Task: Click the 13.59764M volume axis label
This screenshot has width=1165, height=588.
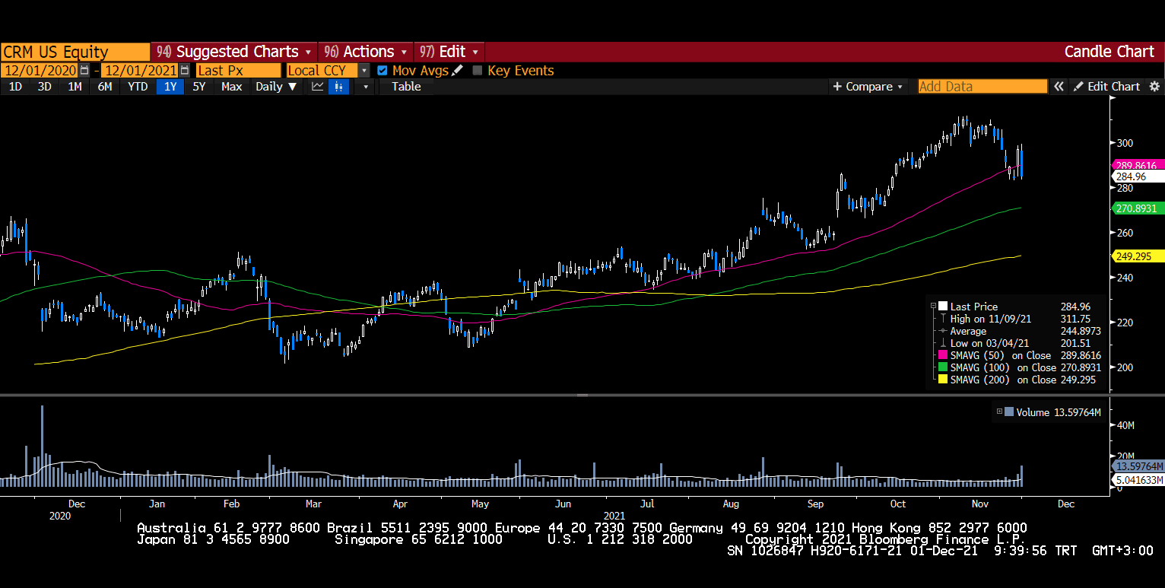Action: (1138, 466)
